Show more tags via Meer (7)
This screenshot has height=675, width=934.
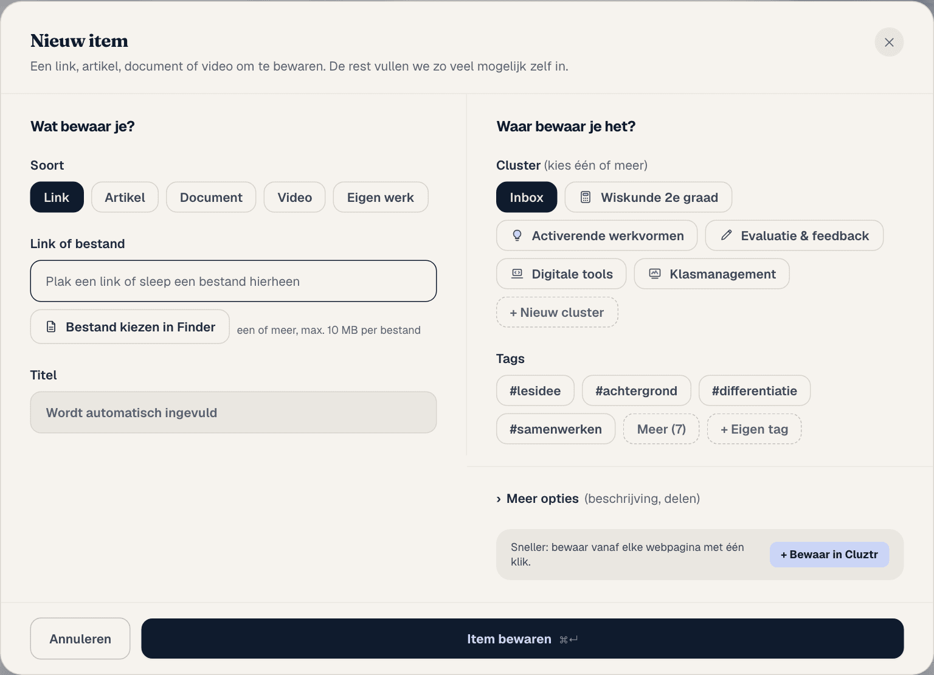[x=662, y=429]
